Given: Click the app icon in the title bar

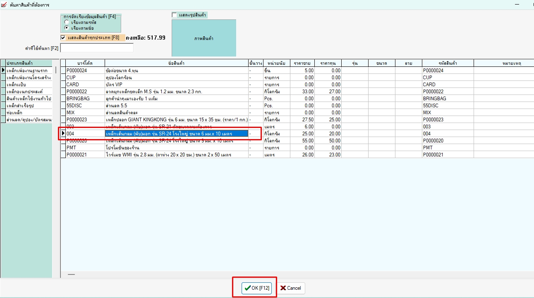Looking at the screenshot, I should click(4, 5).
